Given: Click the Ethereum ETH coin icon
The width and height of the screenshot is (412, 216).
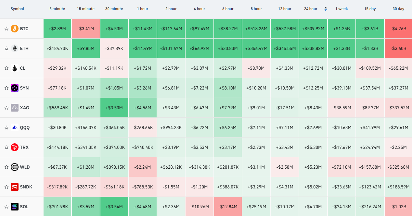Looking at the screenshot, I should click(15, 48).
